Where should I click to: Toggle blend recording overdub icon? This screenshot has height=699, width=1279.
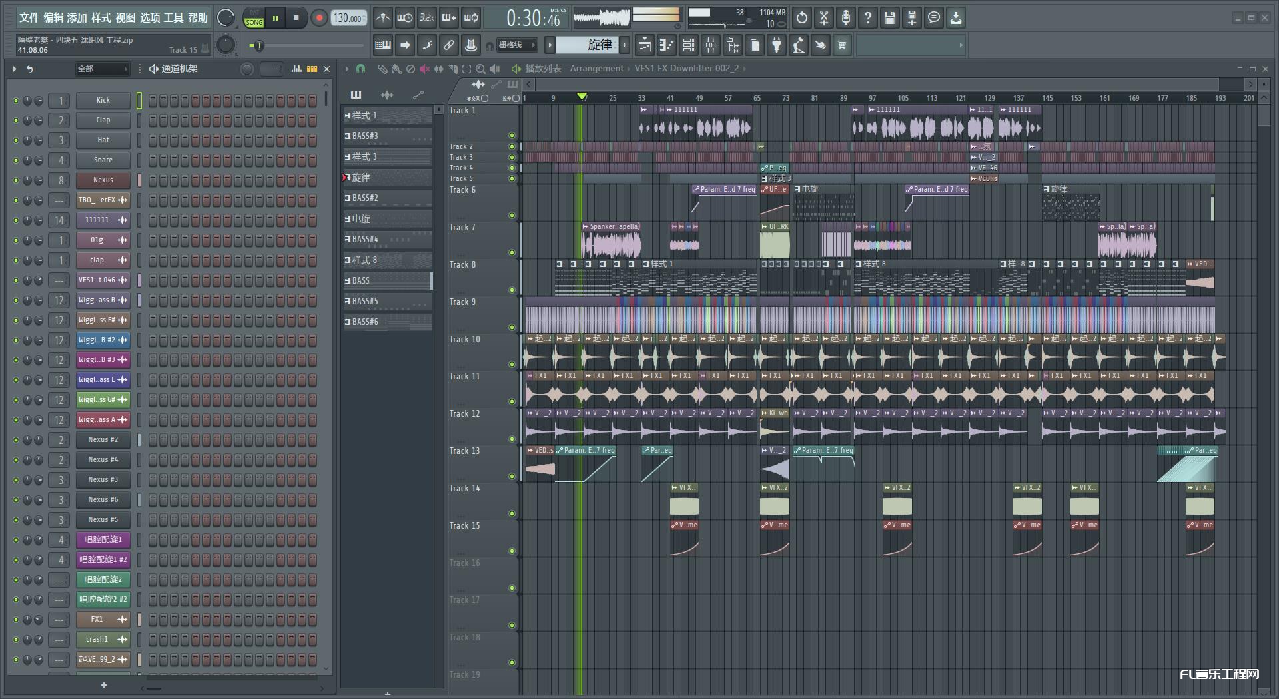point(449,18)
